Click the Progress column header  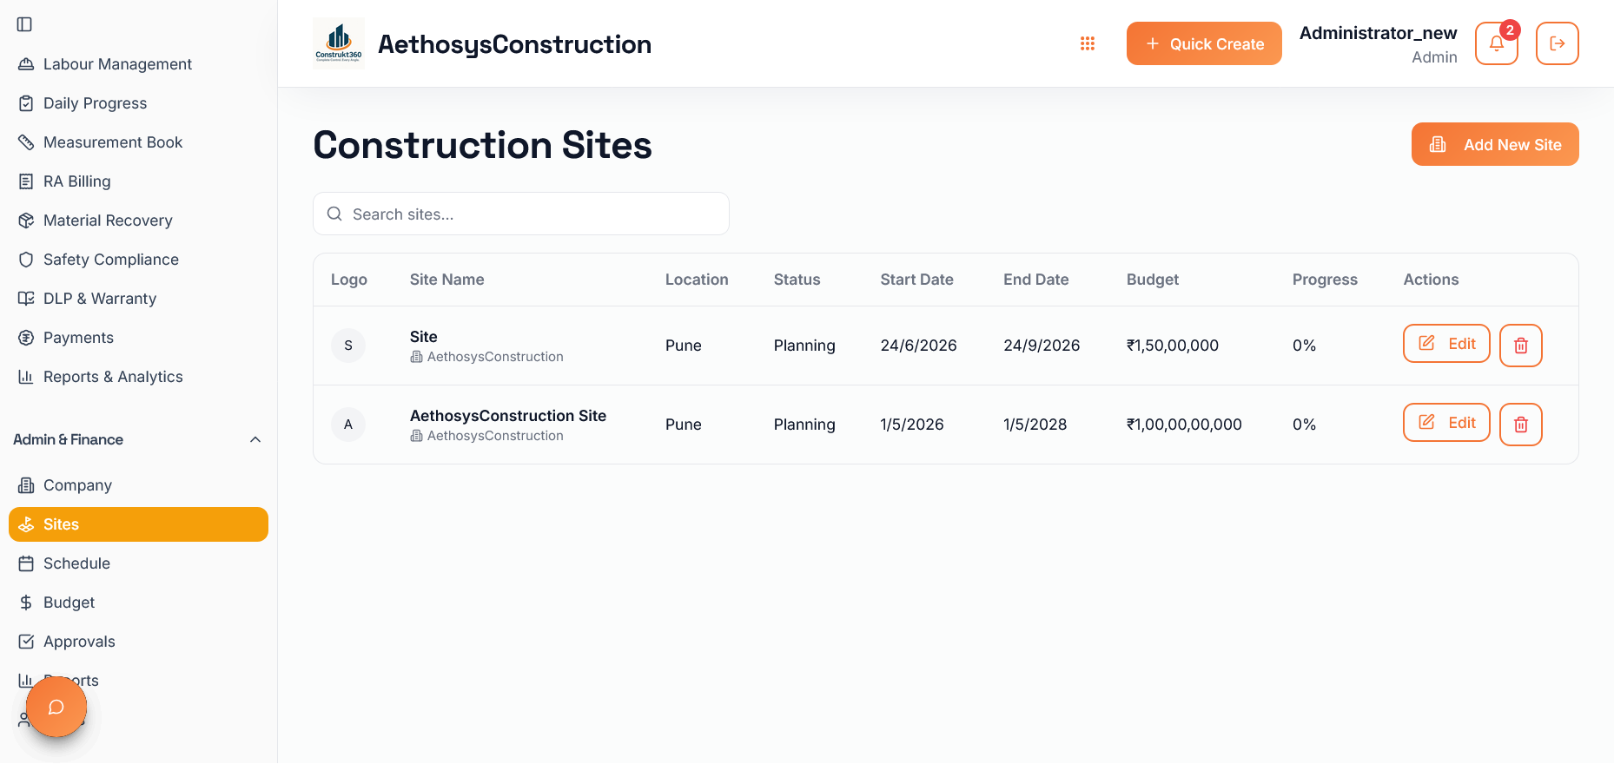coord(1325,280)
